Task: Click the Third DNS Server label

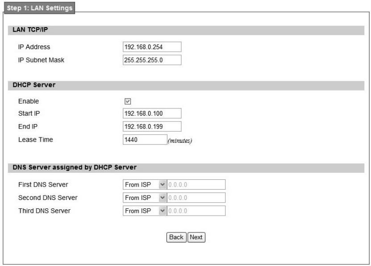Action: tap(44, 211)
